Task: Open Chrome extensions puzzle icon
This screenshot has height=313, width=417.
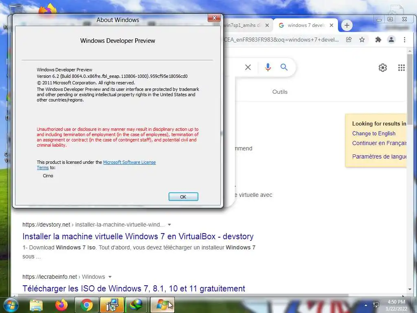Action: tap(378, 40)
